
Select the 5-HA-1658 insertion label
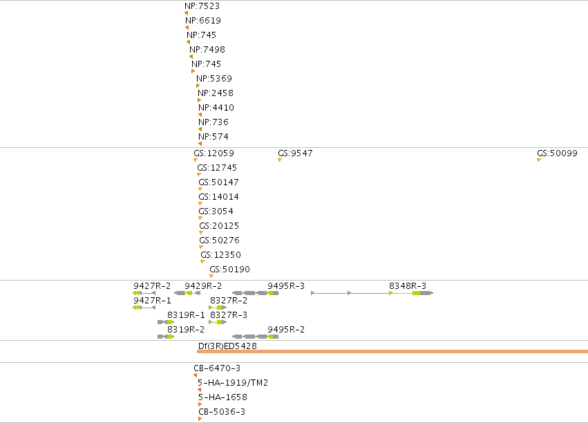[x=222, y=397]
